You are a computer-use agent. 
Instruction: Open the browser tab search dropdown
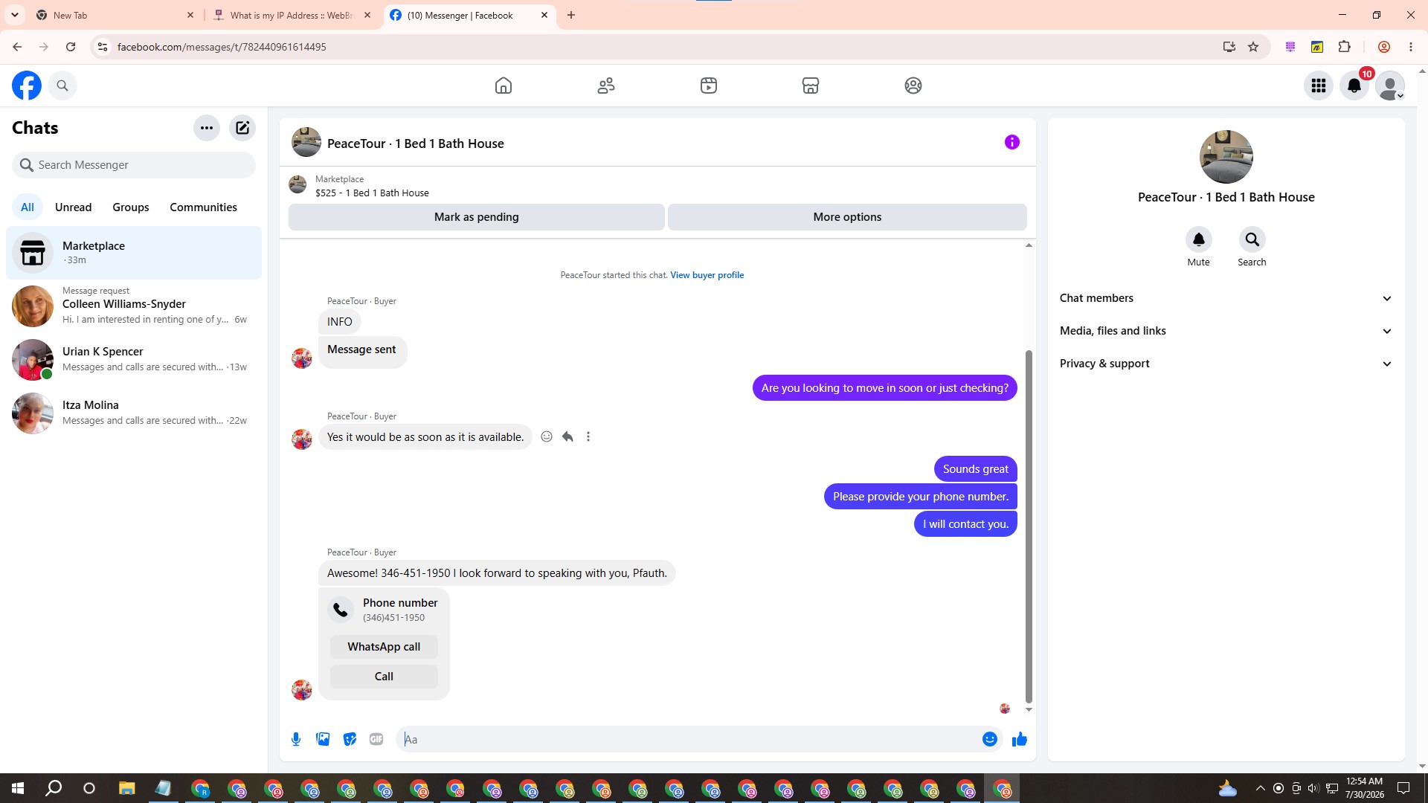pyautogui.click(x=15, y=15)
